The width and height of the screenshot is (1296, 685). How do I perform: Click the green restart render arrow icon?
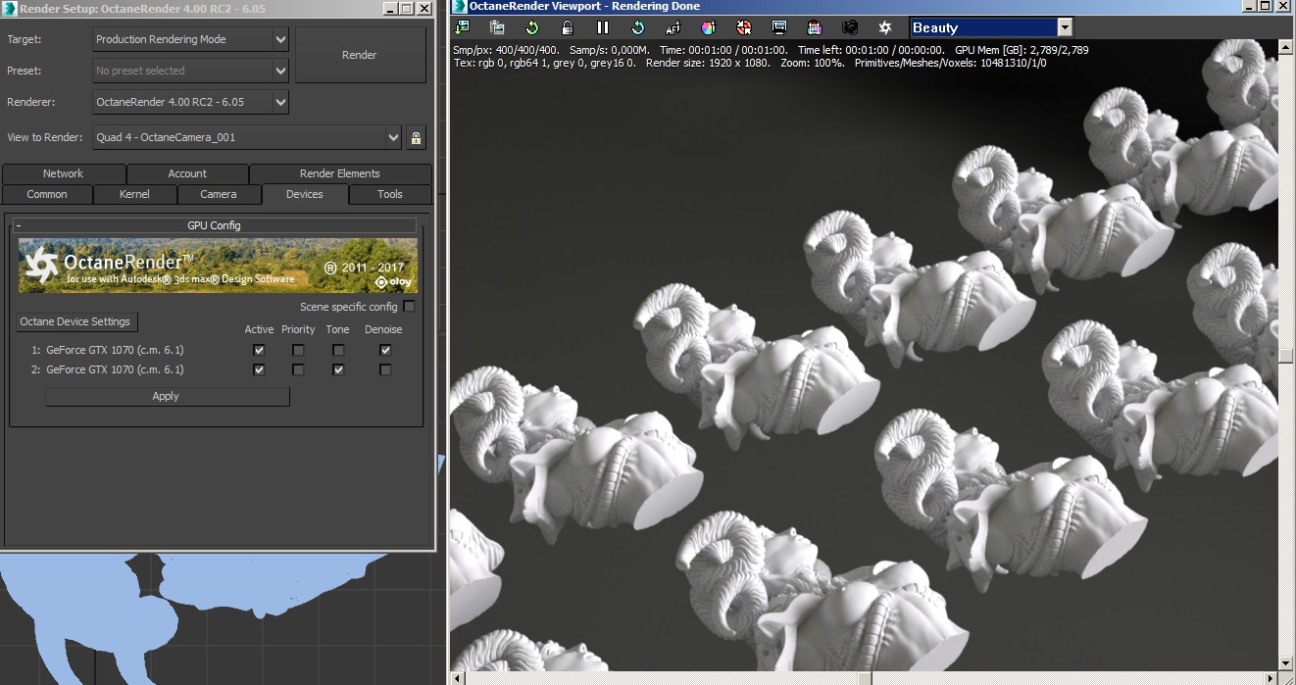(x=532, y=27)
